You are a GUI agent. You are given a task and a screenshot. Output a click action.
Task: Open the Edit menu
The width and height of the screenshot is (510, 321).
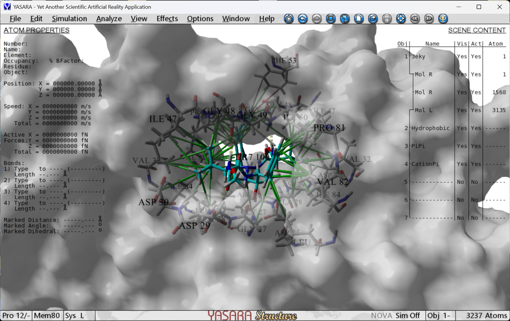36,18
